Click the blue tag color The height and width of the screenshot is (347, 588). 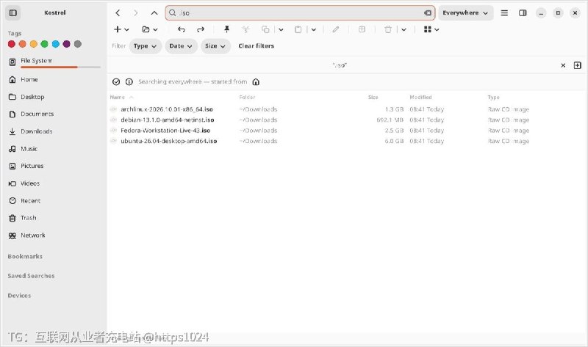click(x=56, y=44)
